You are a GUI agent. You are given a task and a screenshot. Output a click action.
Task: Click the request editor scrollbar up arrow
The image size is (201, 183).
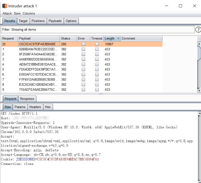click(199, 113)
